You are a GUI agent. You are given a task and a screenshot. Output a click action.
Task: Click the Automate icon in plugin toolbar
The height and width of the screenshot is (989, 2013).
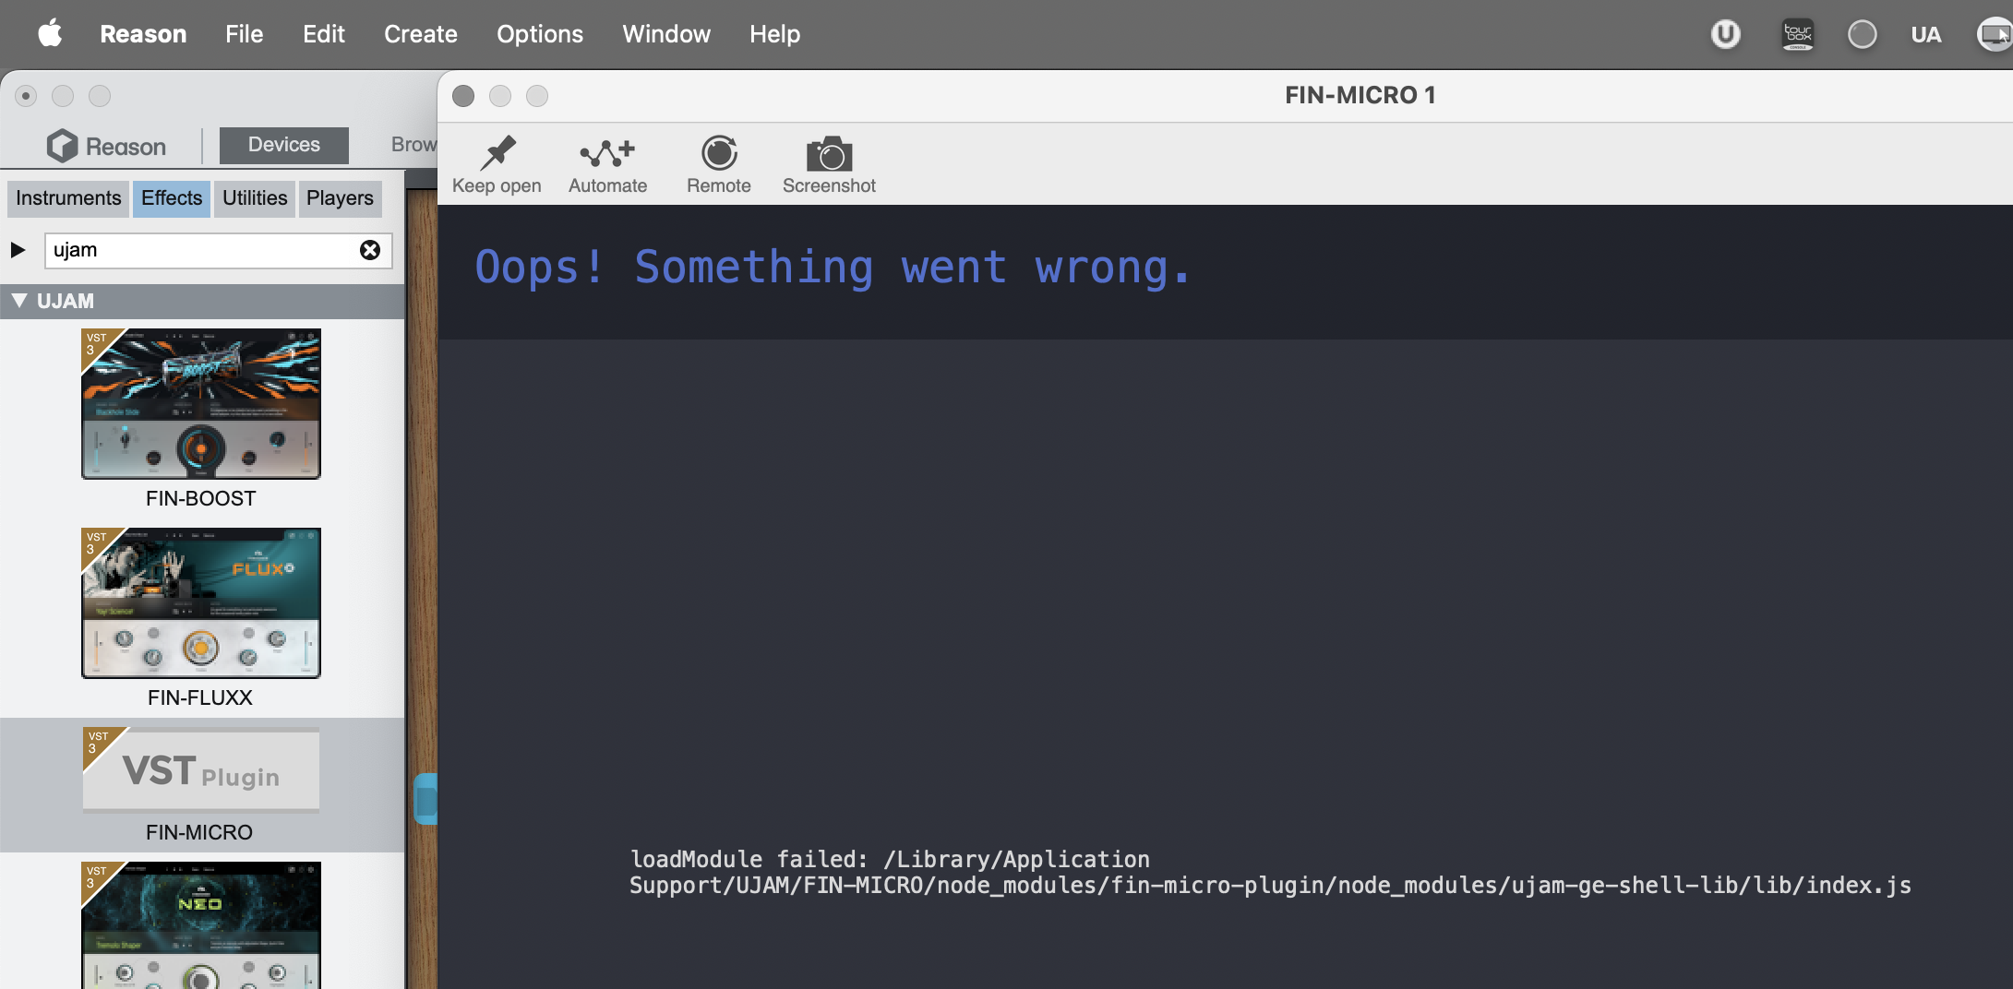pyautogui.click(x=607, y=153)
